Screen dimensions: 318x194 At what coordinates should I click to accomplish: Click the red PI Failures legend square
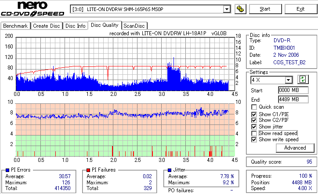pyautogui.click(x=88, y=170)
